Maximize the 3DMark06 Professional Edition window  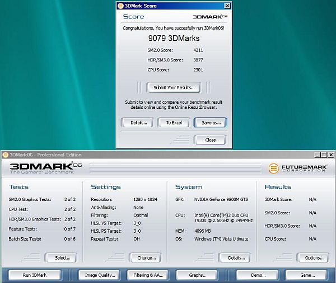tap(324, 155)
